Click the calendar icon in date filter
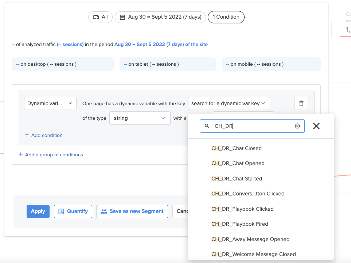This screenshot has height=263, width=351. click(122, 17)
